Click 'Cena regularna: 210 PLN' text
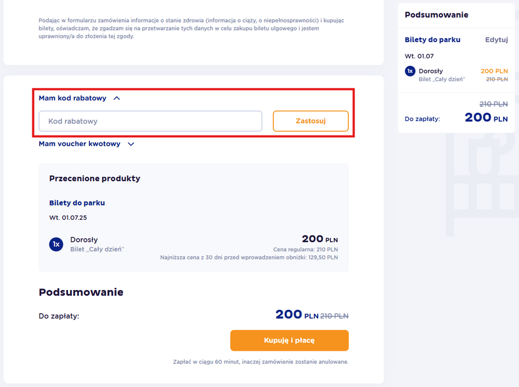519x387 pixels. [x=306, y=250]
